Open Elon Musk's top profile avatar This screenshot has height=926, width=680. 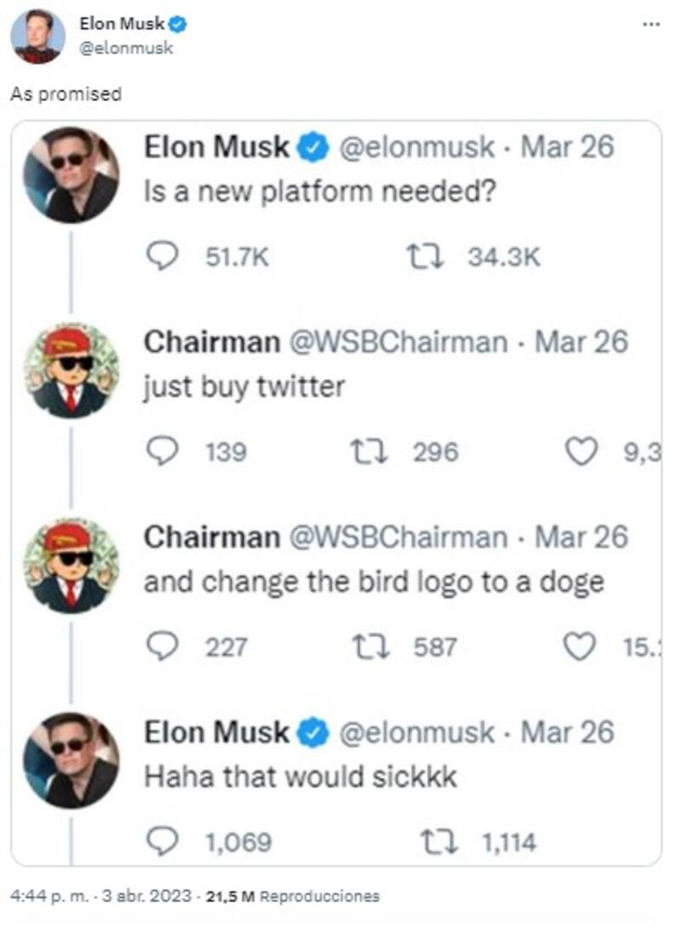[x=37, y=37]
